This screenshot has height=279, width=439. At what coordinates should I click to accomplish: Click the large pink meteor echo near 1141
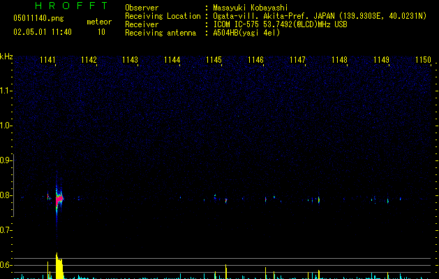59,199
